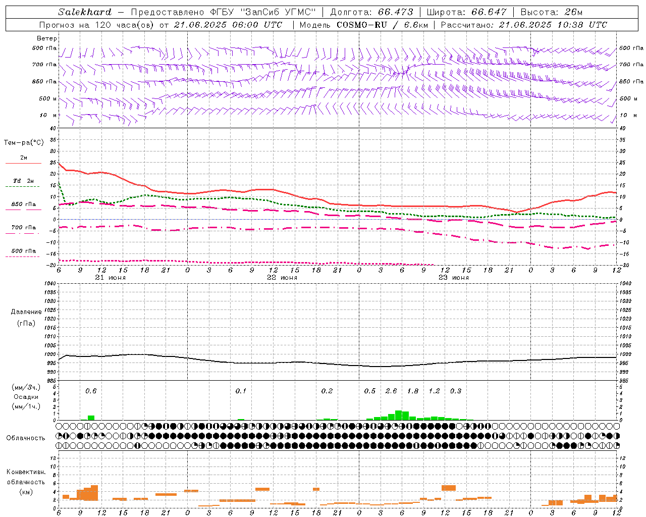This screenshot has width=646, height=517.
Task: Click the '(км)' convective cloud unit label
Action: pos(26,492)
